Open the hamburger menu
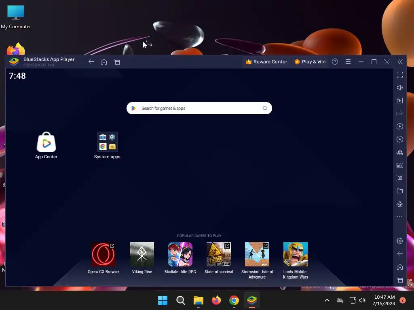This screenshot has width=414, height=310. [348, 62]
